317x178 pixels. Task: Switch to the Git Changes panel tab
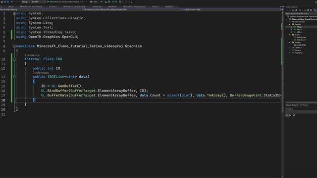[304, 105]
